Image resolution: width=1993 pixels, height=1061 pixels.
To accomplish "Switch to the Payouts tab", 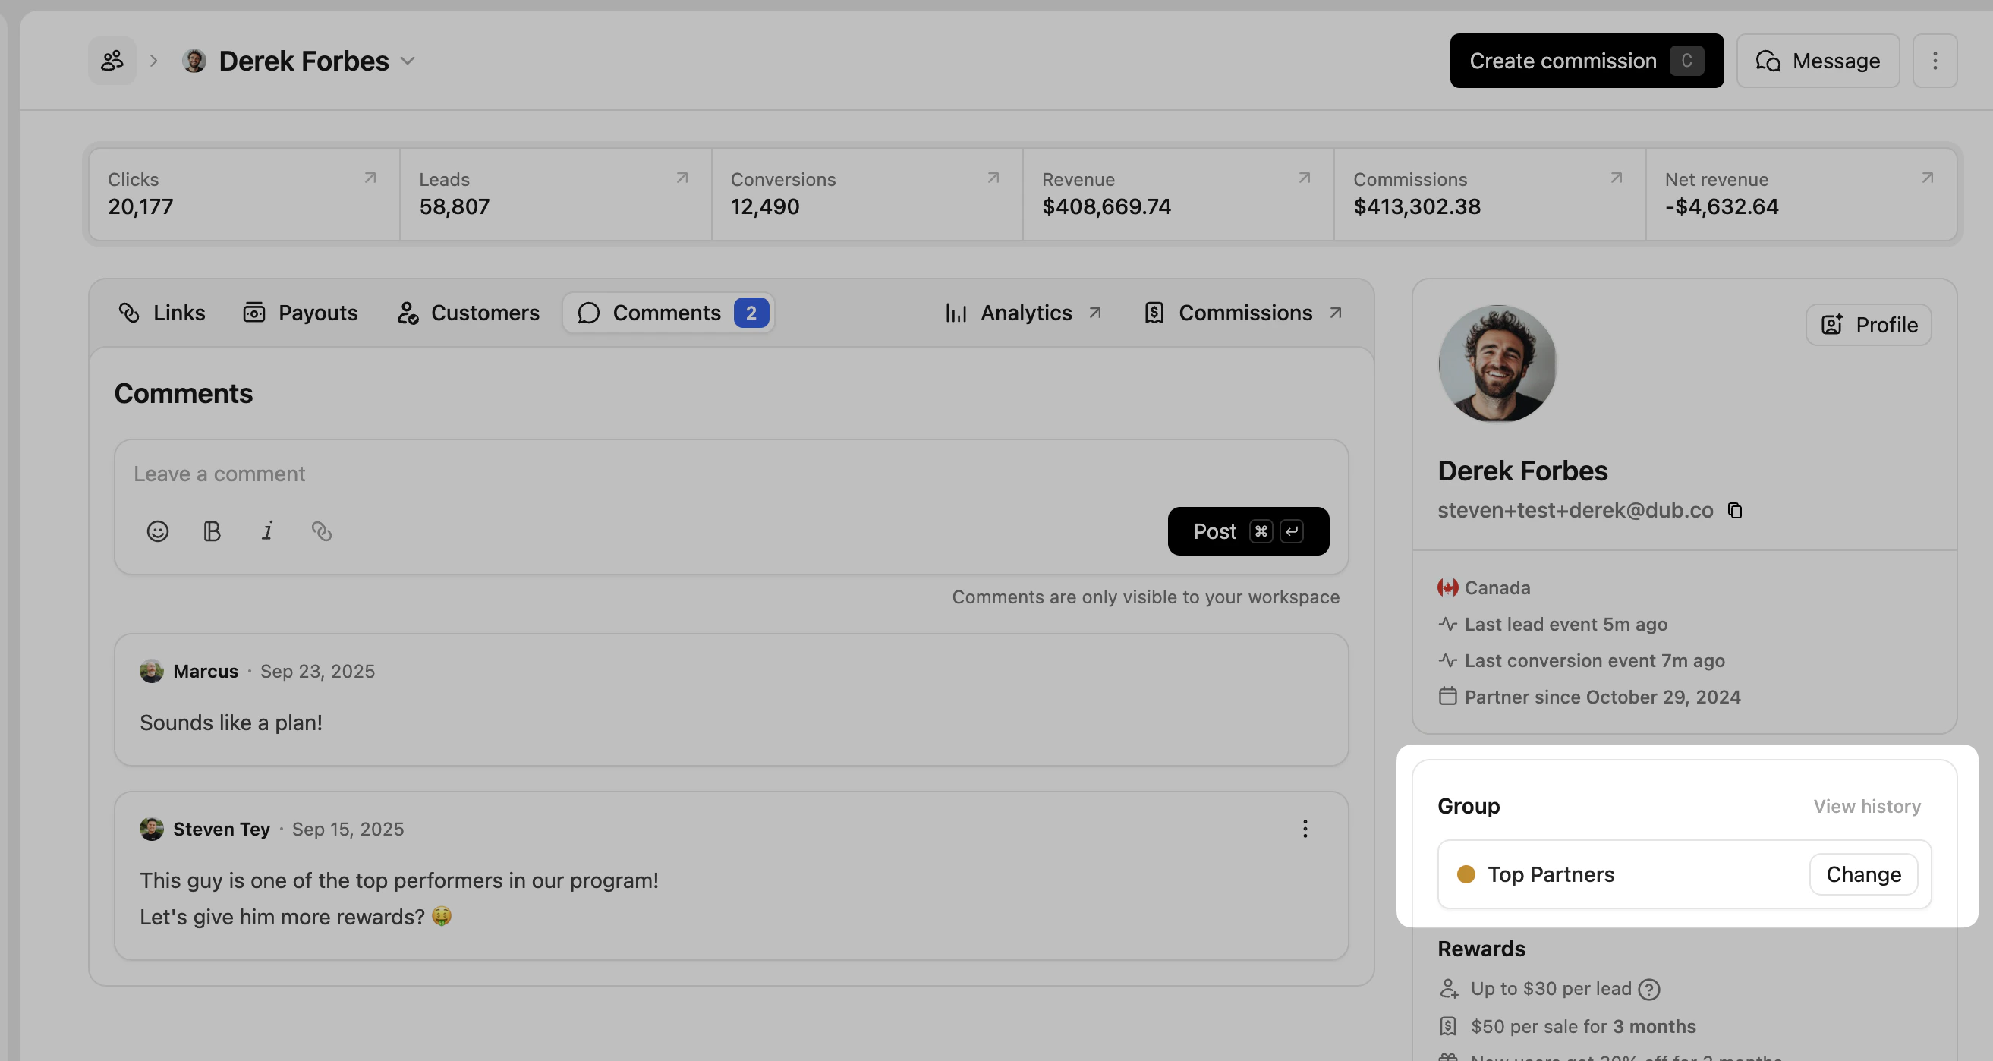I will pyautogui.click(x=301, y=313).
